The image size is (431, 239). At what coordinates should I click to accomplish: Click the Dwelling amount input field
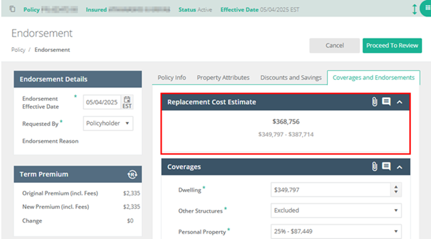tap(328, 190)
